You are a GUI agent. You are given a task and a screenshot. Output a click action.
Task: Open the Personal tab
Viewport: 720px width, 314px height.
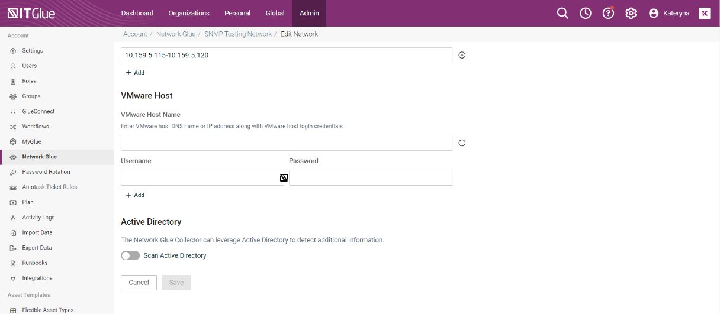coord(237,13)
